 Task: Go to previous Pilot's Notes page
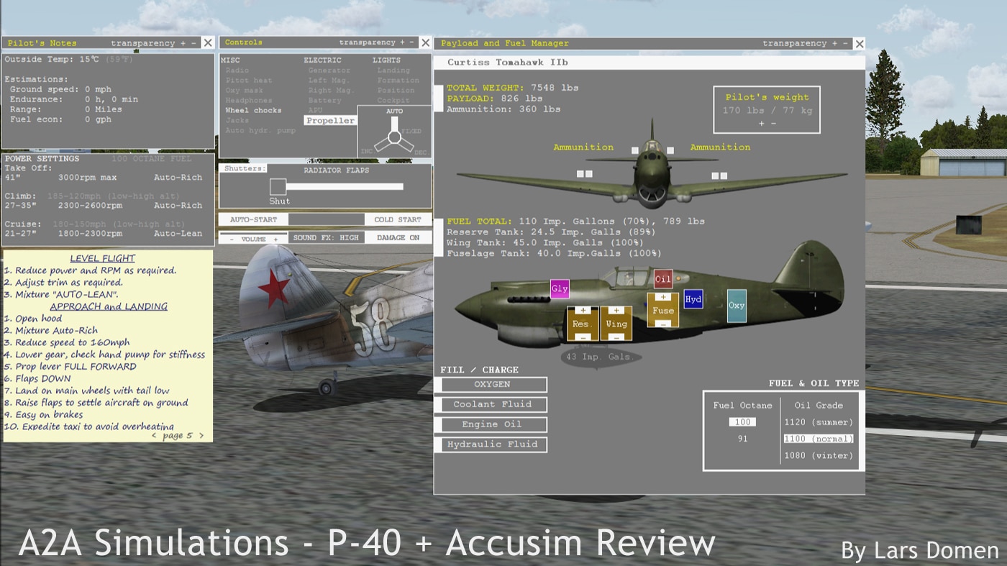(x=154, y=436)
